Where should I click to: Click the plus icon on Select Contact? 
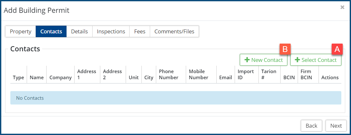pos(297,60)
